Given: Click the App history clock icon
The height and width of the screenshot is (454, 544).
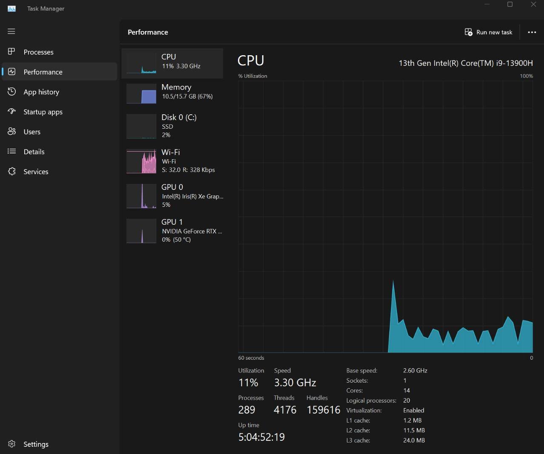Looking at the screenshot, I should coord(11,92).
